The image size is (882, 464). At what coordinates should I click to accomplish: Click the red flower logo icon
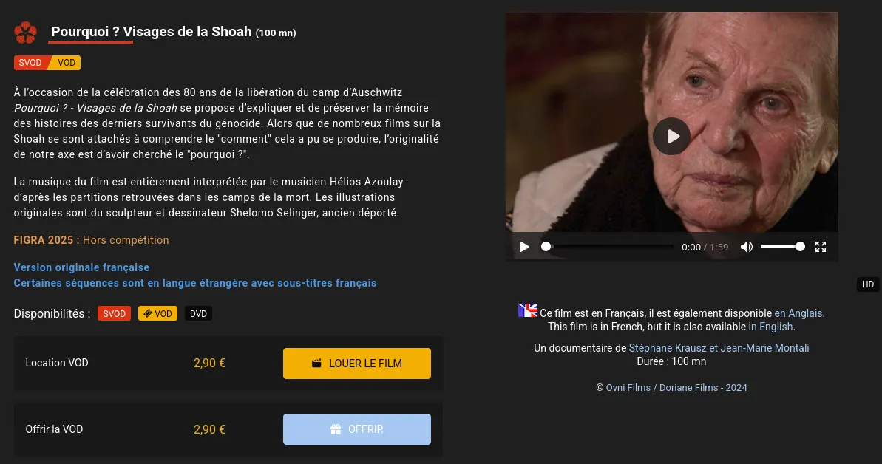point(25,33)
